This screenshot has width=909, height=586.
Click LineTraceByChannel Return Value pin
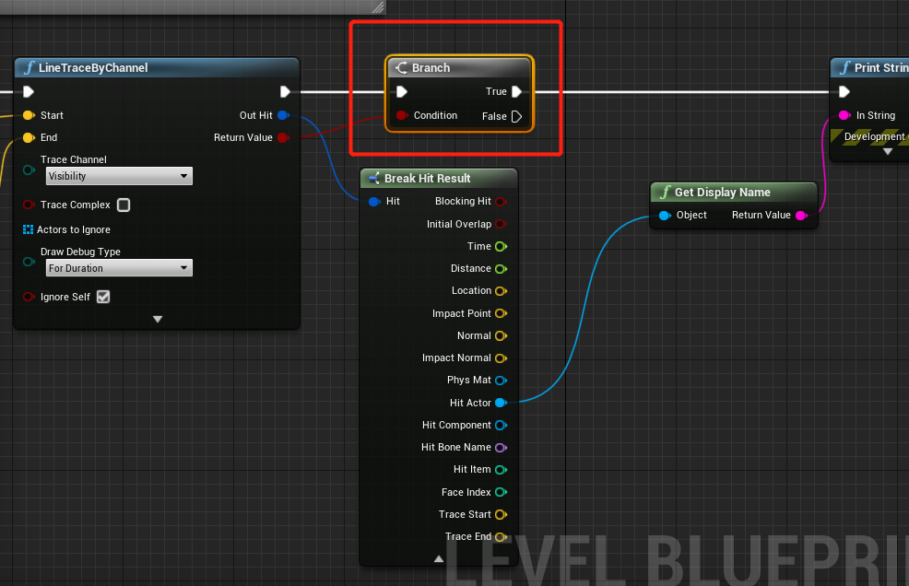coord(283,137)
